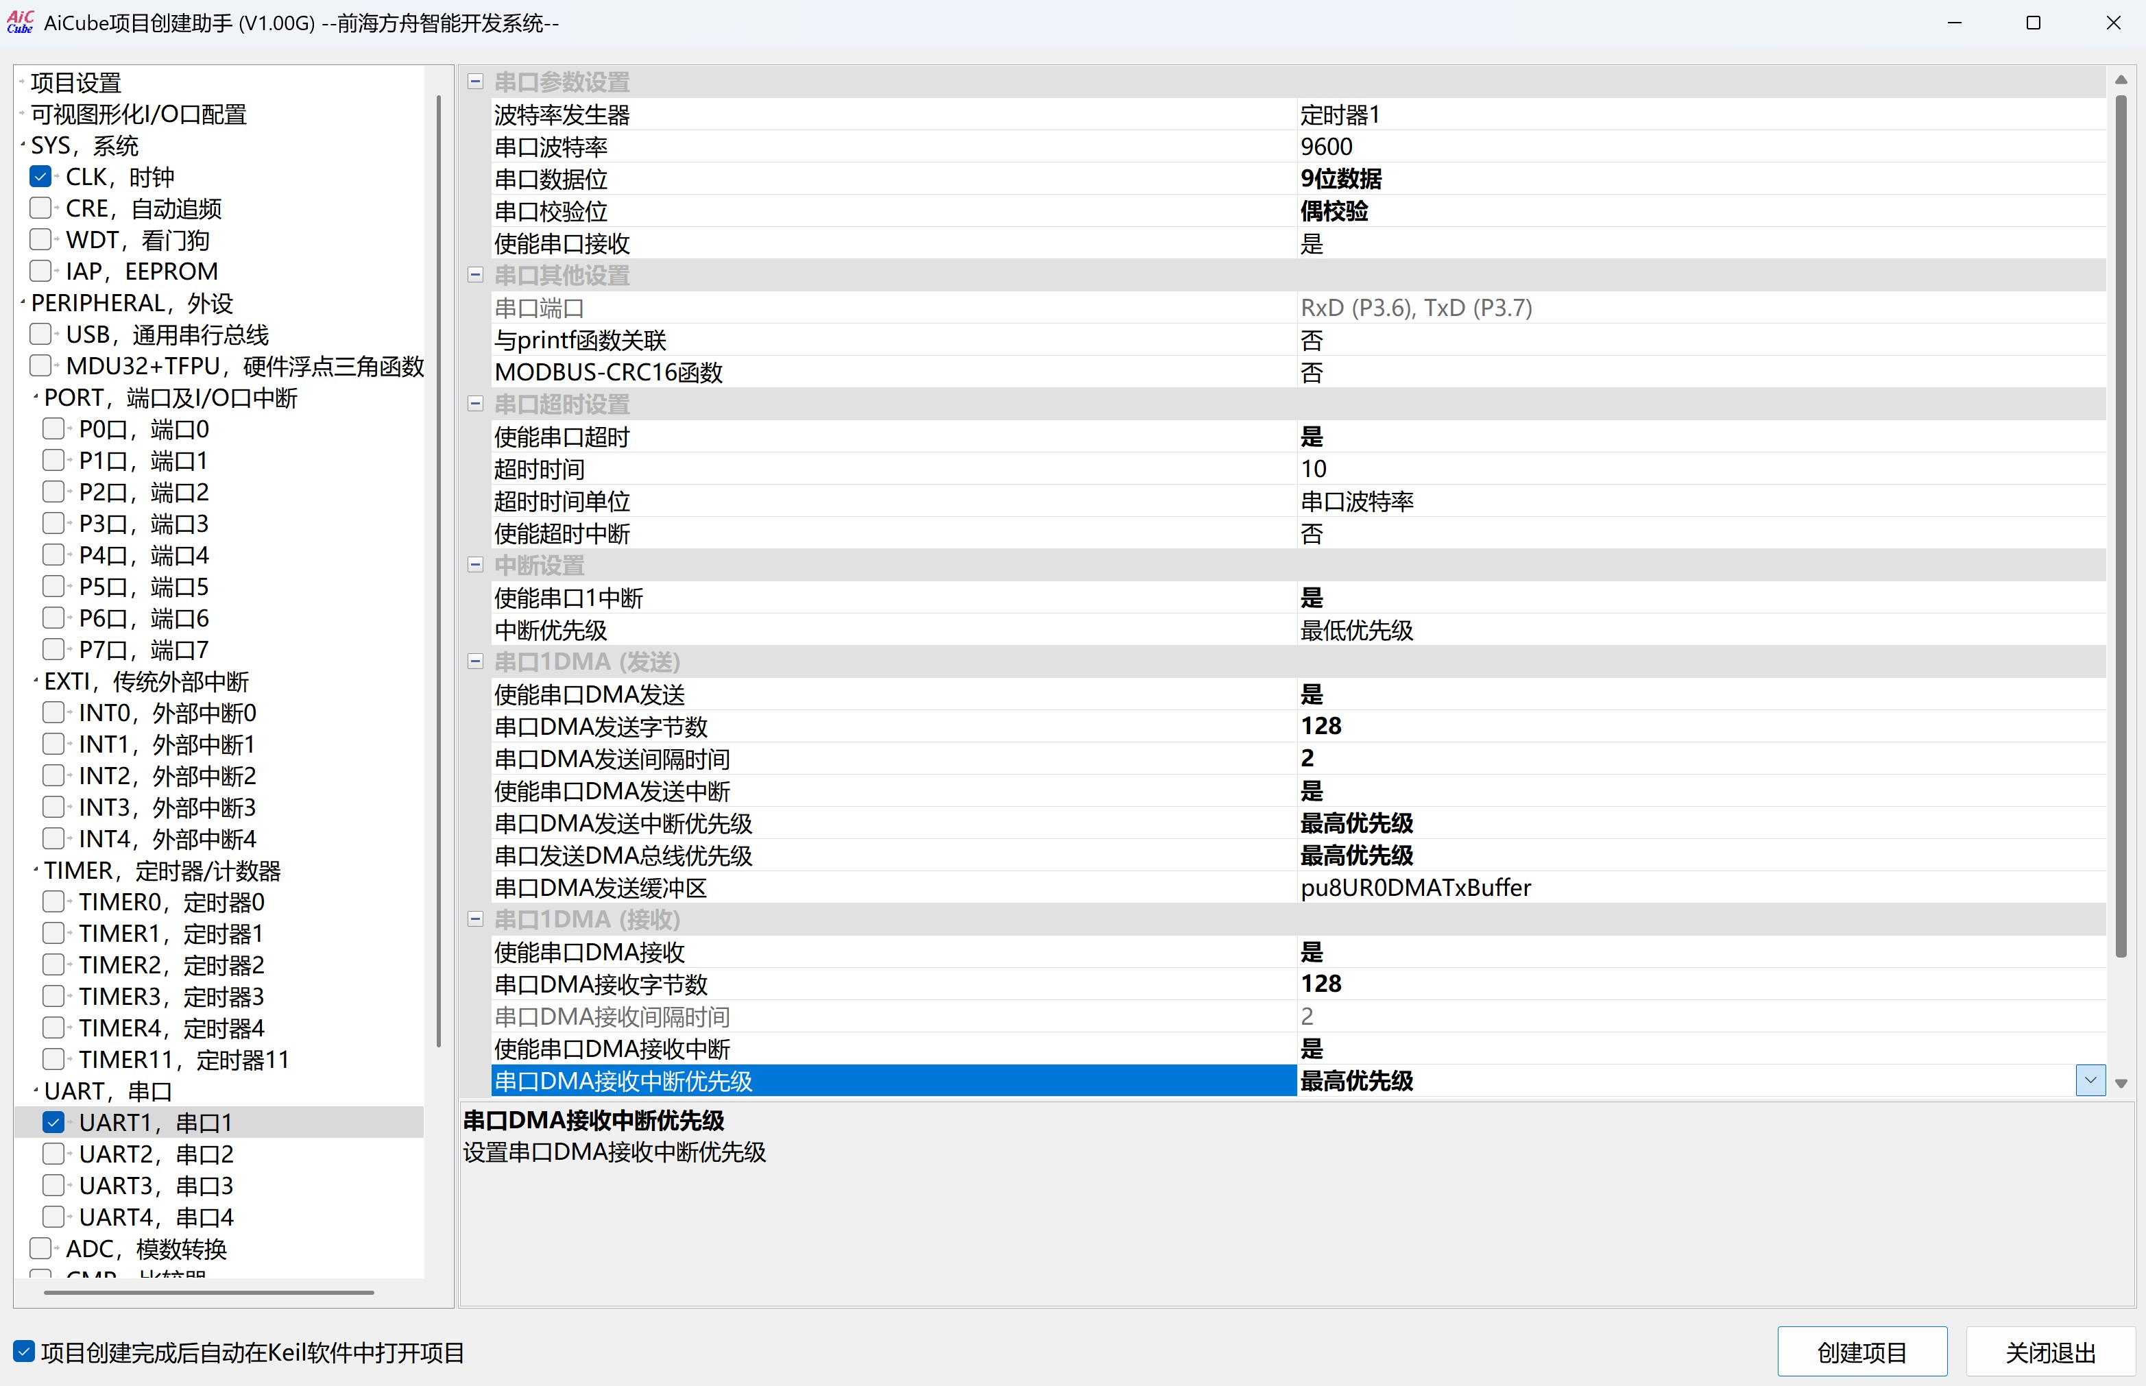Click the AiCube app logo icon
The width and height of the screenshot is (2146, 1386).
pyautogui.click(x=20, y=22)
